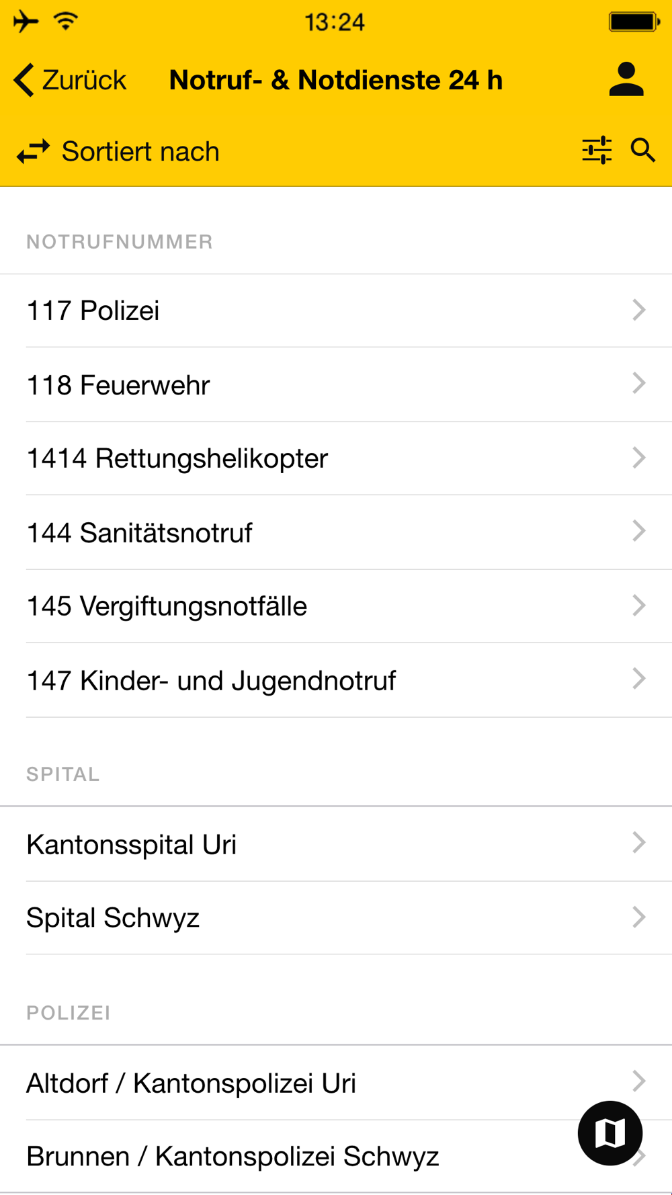Open the floating map view button
The width and height of the screenshot is (672, 1195).
(x=610, y=1133)
